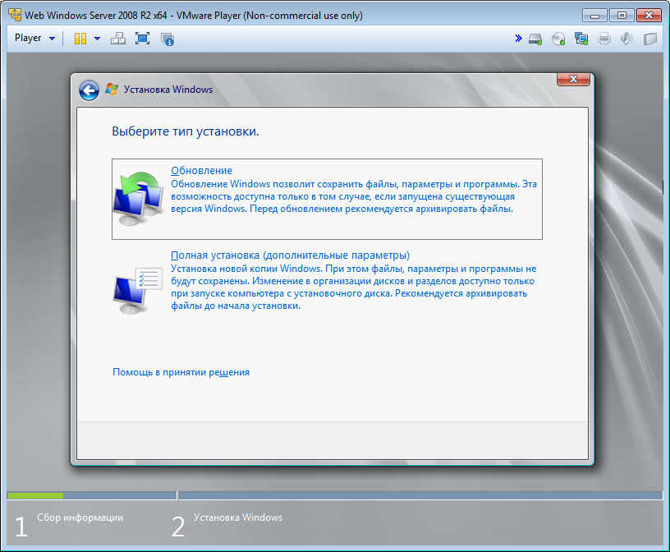Open the printer device icon

tap(604, 39)
